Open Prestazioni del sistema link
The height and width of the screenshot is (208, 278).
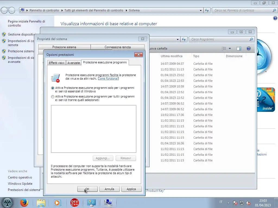(x=24, y=190)
